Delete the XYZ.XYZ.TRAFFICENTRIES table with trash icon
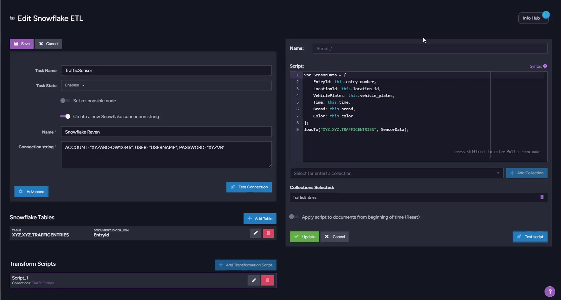The width and height of the screenshot is (561, 300). point(268,233)
